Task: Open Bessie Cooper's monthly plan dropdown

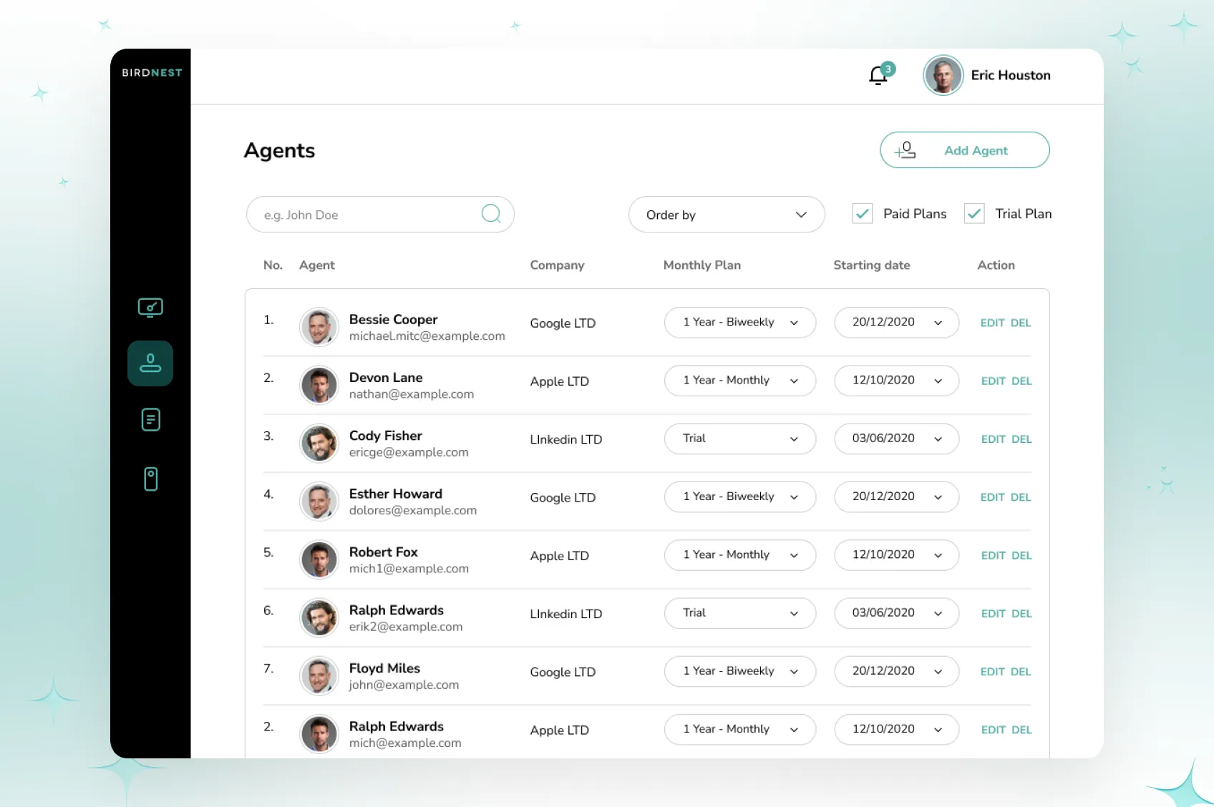Action: pos(739,323)
